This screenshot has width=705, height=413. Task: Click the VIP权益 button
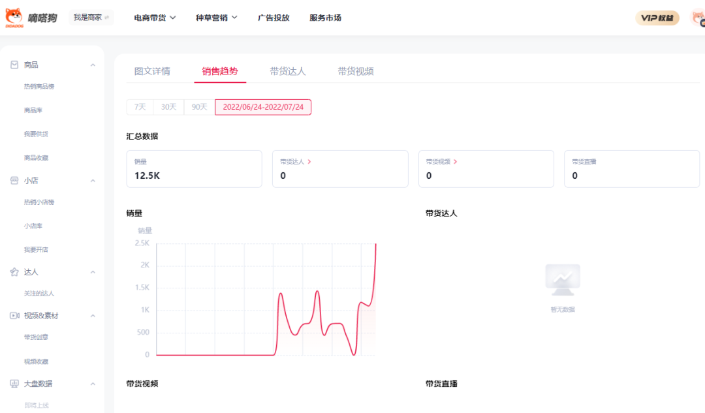coord(657,18)
